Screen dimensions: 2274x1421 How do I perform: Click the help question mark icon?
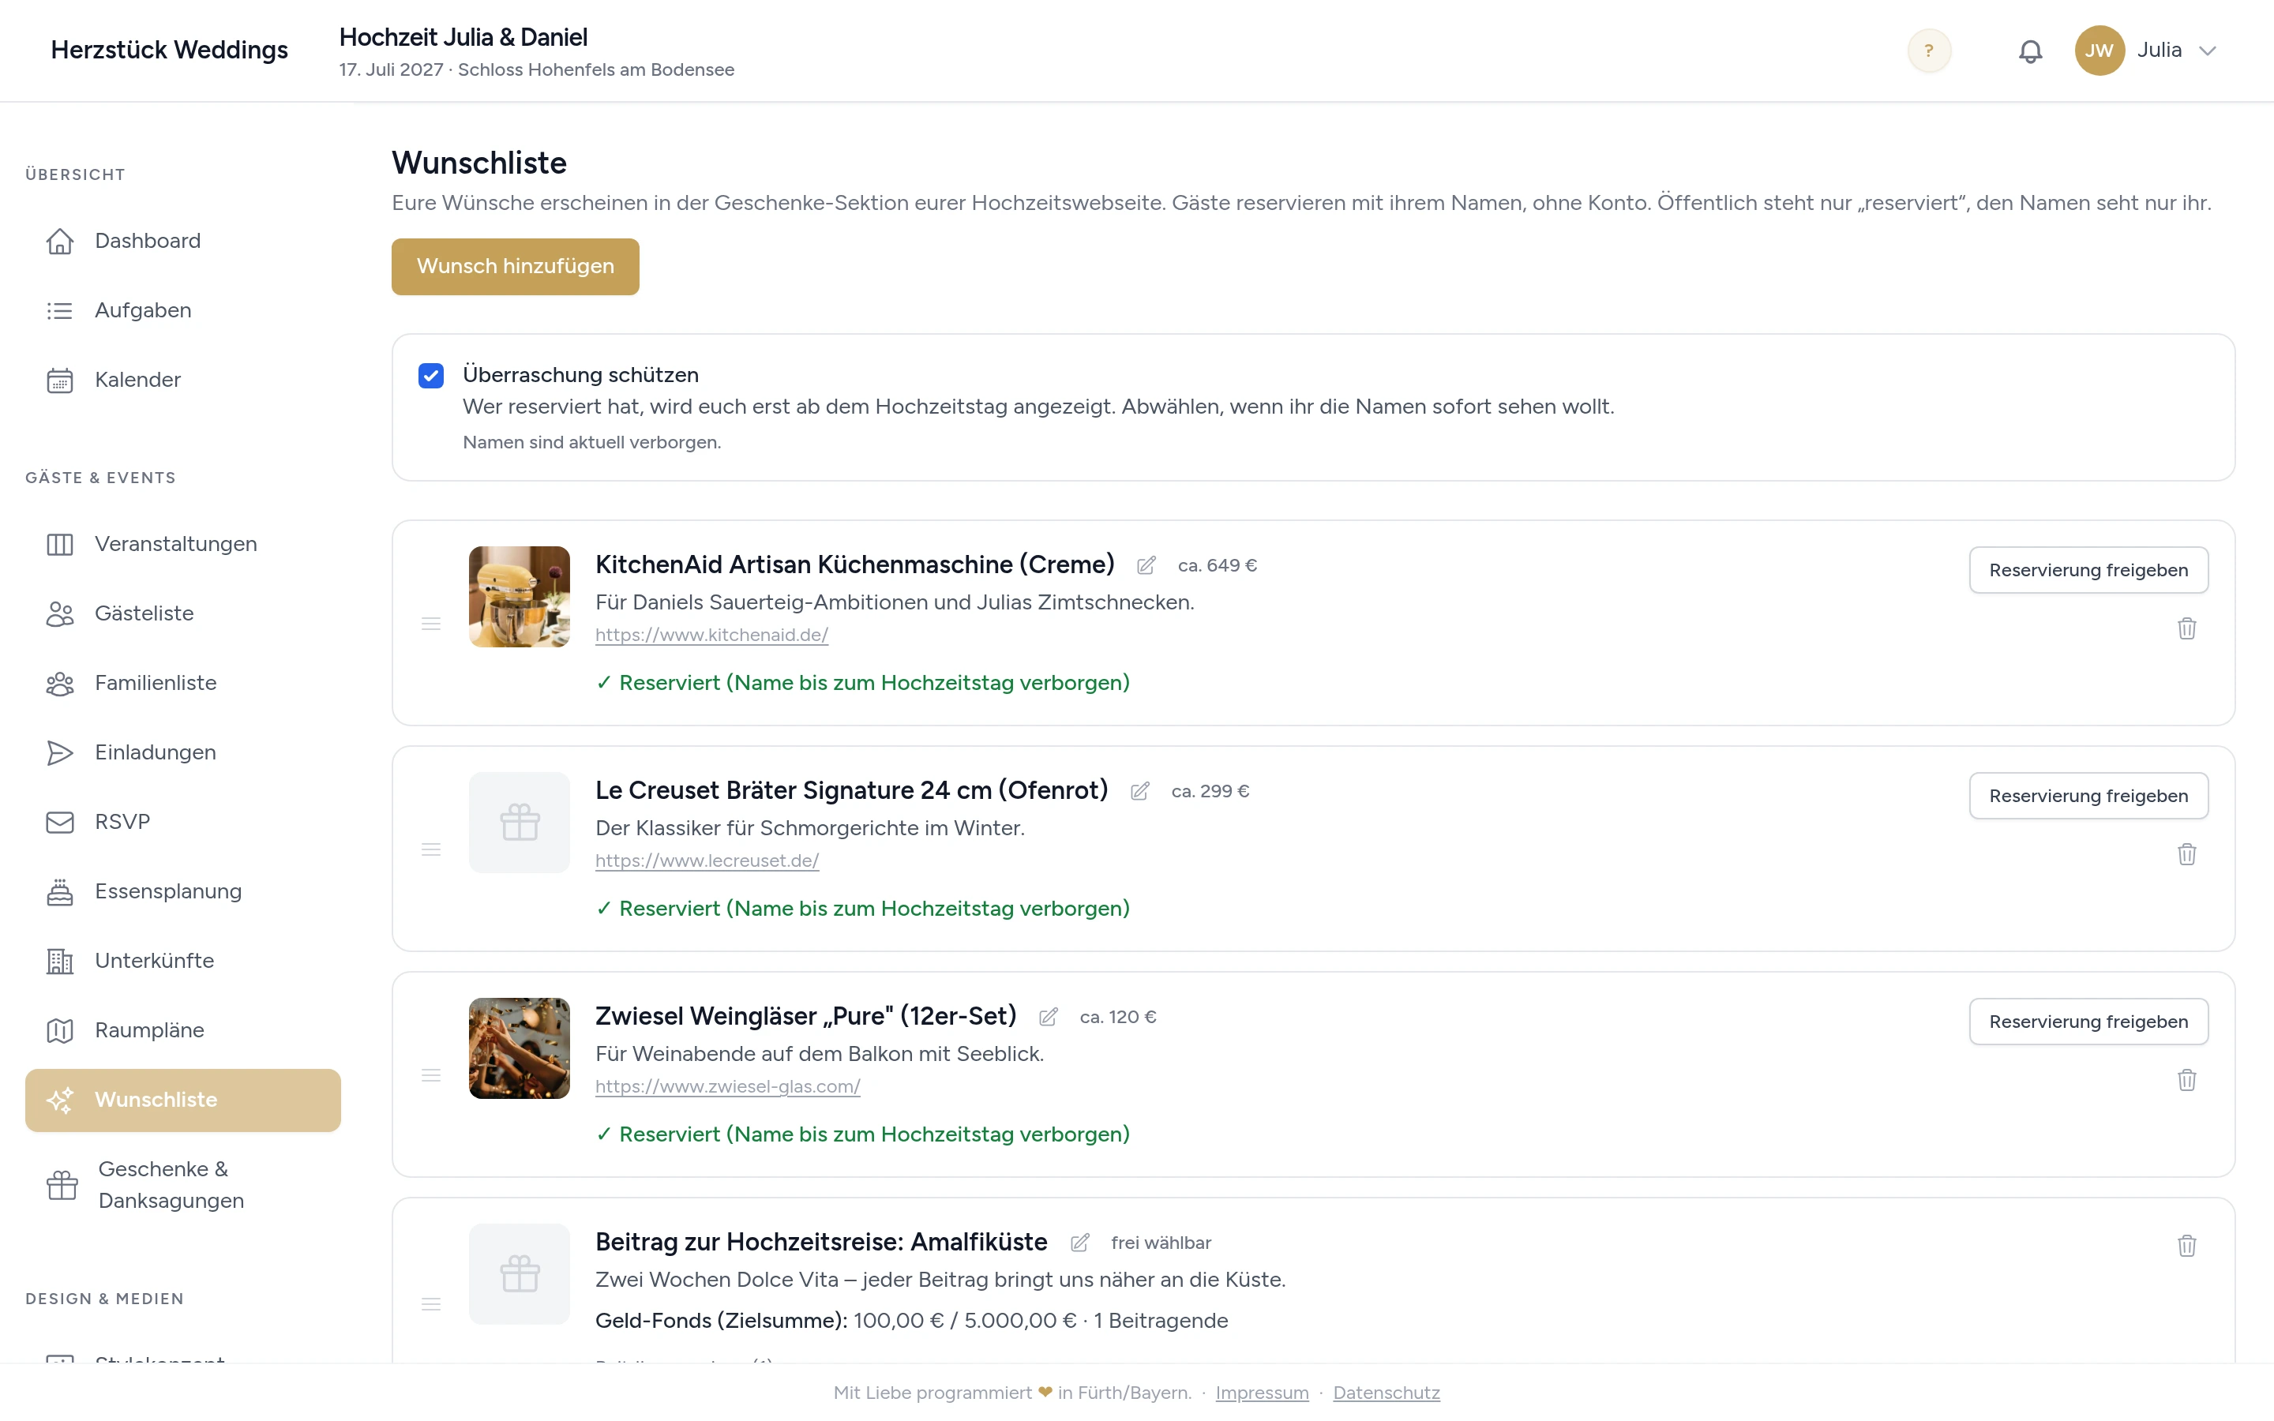(x=1928, y=51)
